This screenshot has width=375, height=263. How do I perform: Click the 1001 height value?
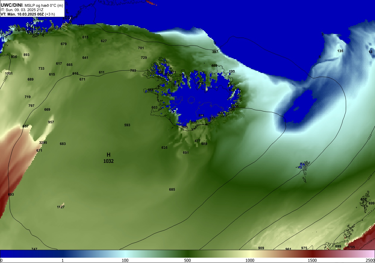[x=9, y=74]
